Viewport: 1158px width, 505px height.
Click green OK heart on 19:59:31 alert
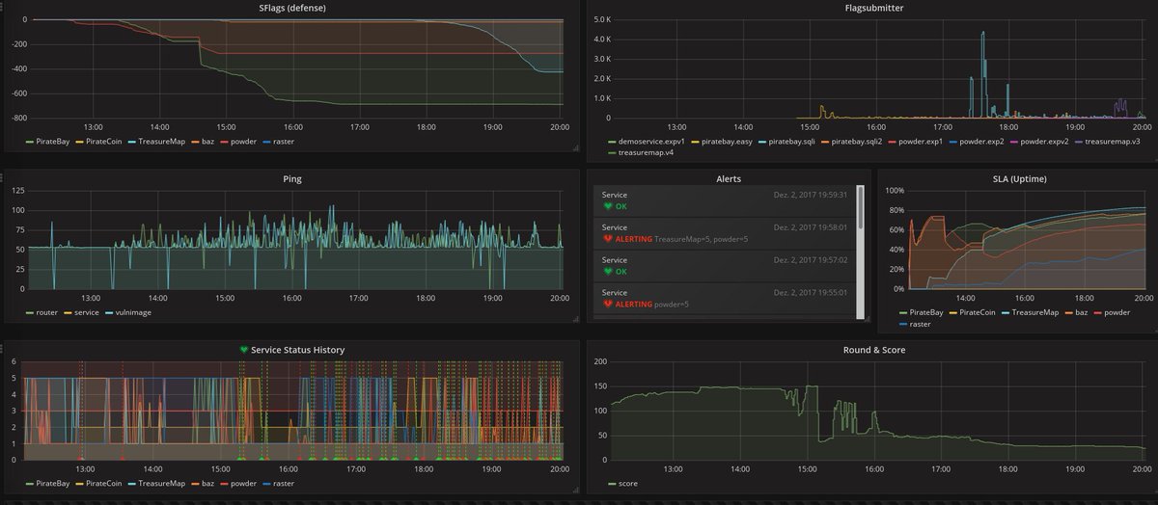(x=607, y=206)
